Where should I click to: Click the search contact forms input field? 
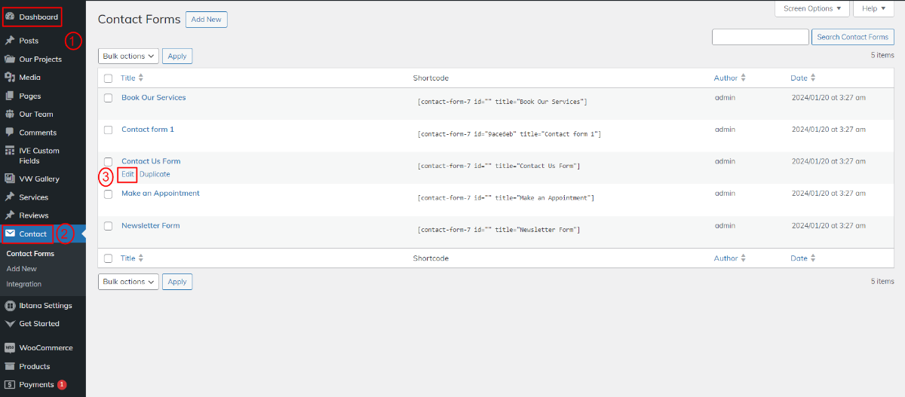click(760, 37)
